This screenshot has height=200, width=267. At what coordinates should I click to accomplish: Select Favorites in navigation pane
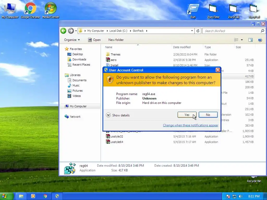click(73, 49)
